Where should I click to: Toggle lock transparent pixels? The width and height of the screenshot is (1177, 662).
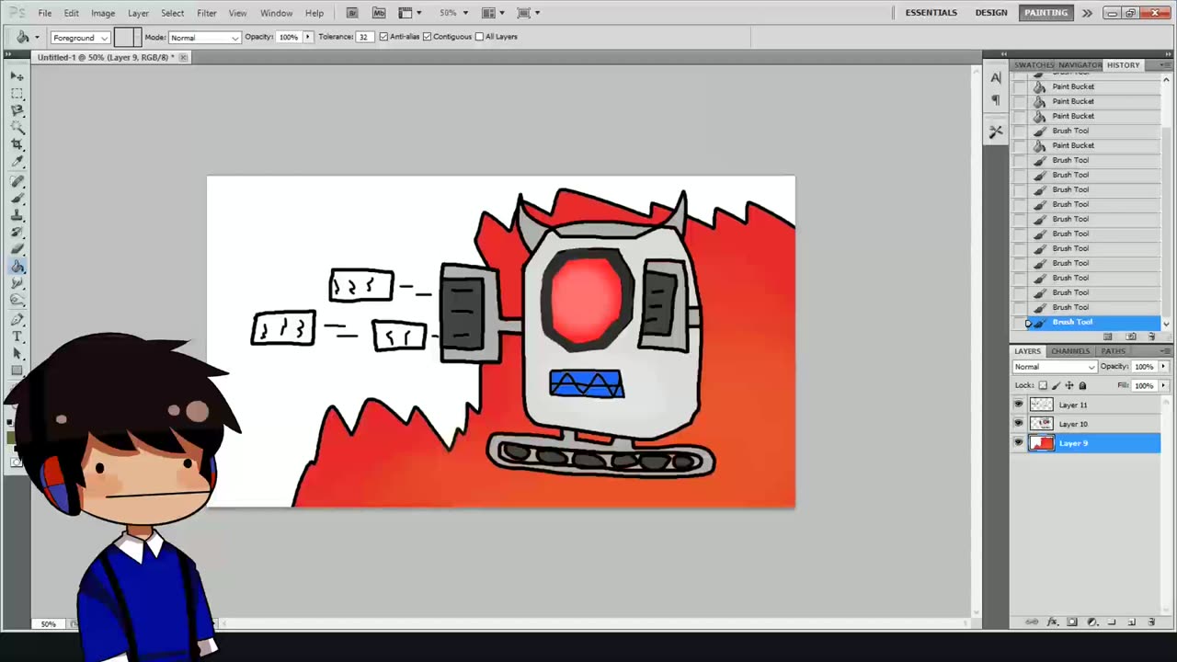(x=1043, y=385)
